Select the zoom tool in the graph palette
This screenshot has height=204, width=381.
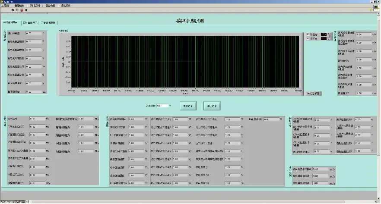[x=313, y=93]
